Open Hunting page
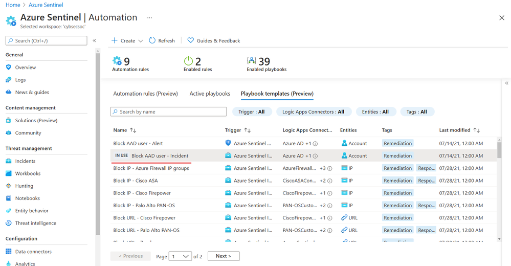 [x=24, y=186]
